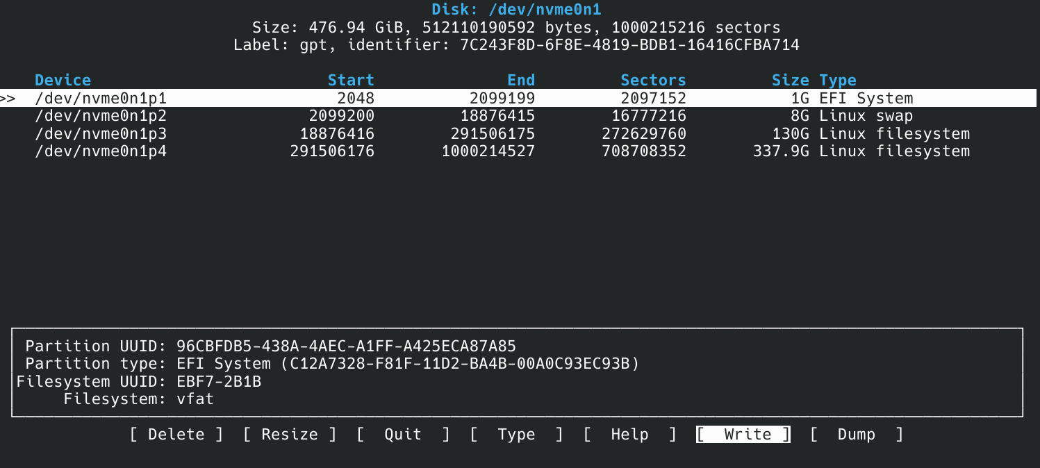
Task: Click the Partition UUID value text
Action: point(346,346)
